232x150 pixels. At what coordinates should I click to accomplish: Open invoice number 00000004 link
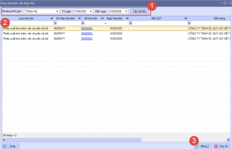click(x=87, y=29)
